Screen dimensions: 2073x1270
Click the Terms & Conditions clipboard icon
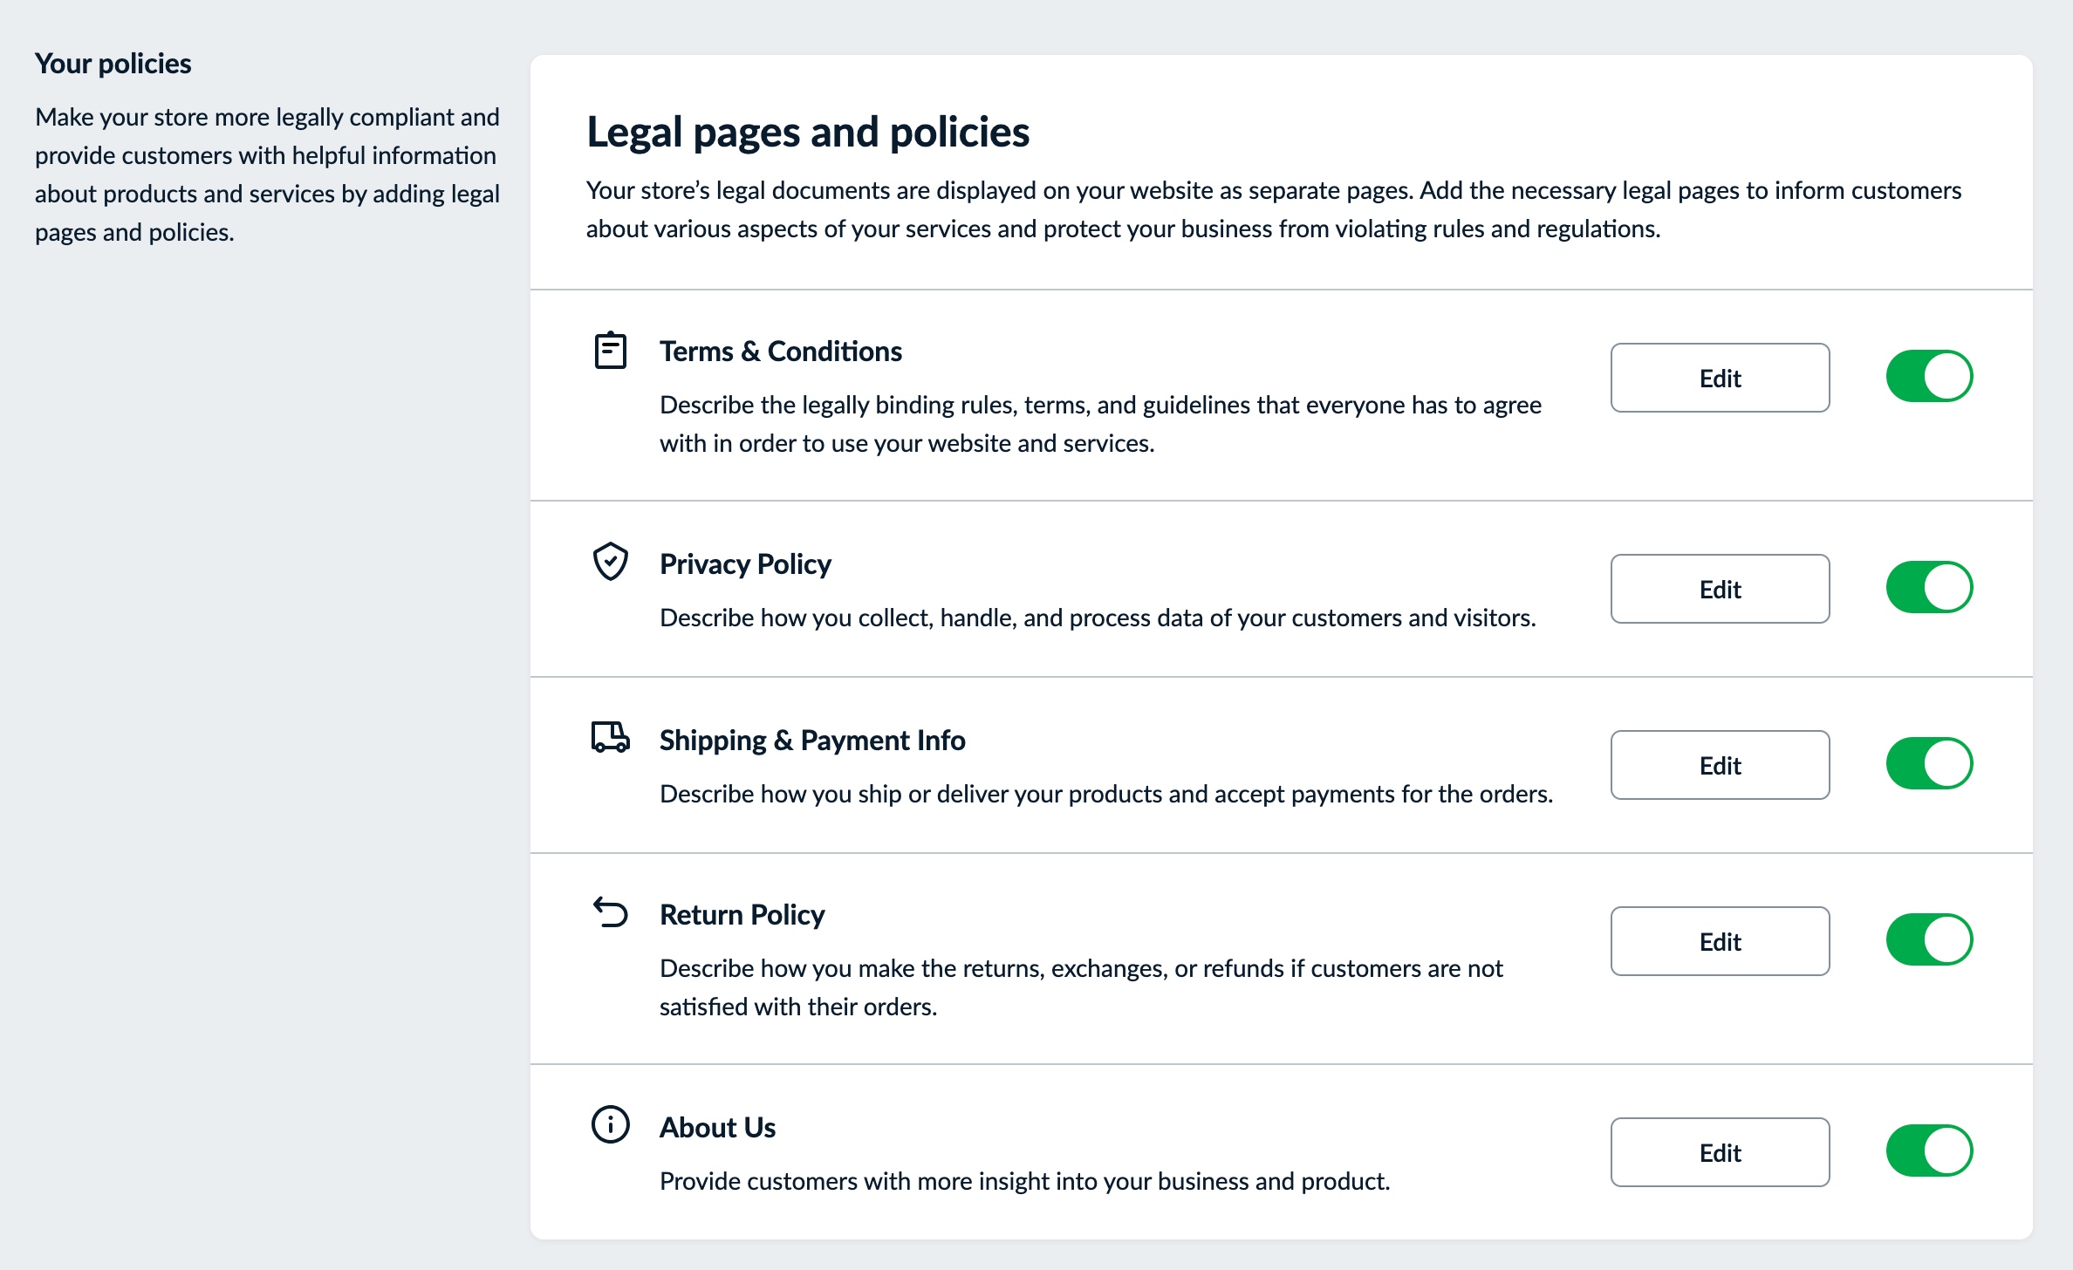point(610,351)
